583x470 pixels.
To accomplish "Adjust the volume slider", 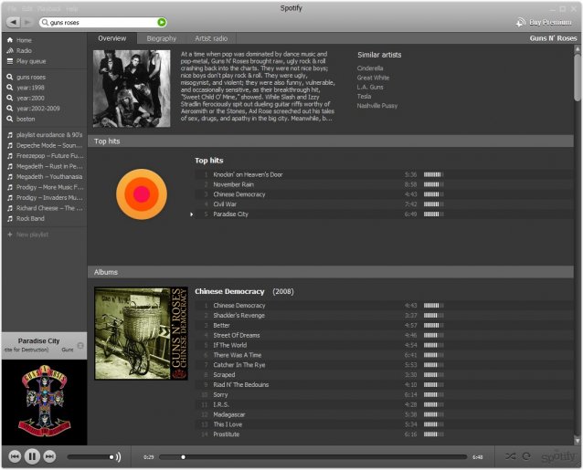I will pos(90,457).
